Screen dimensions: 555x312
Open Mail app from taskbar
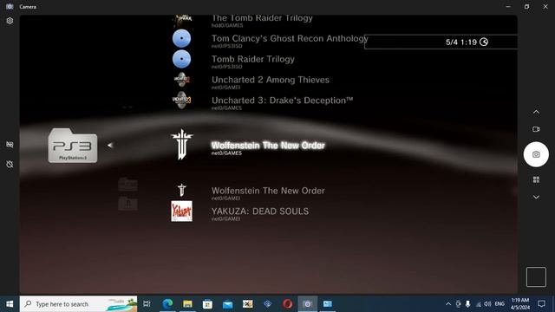click(227, 304)
